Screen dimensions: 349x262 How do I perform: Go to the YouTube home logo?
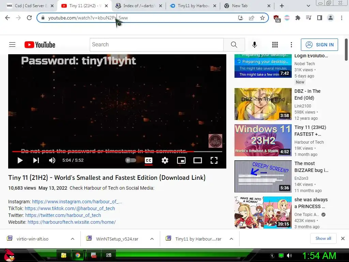point(40,45)
